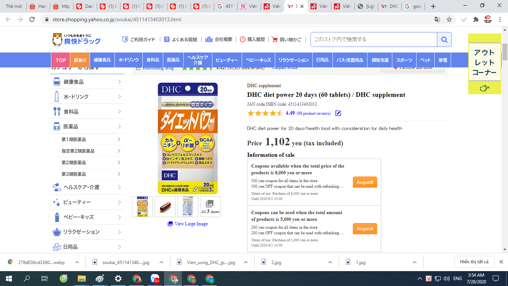Open the ペット navigation menu item
508x286 pixels.
pos(426,60)
